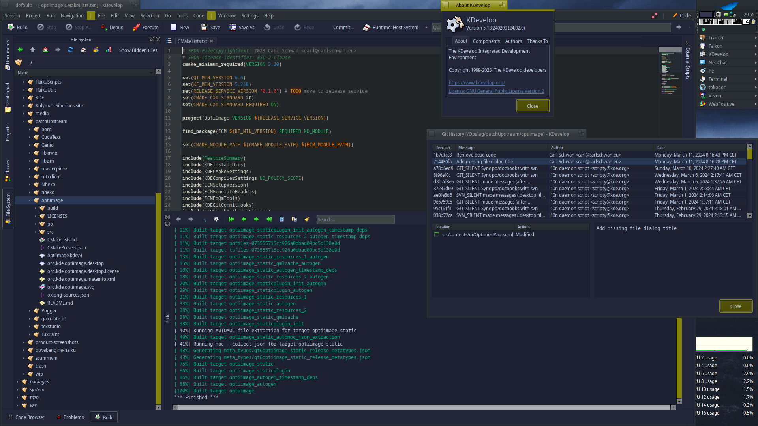Expand the Pogger folder
The image size is (758, 426).
click(29, 311)
